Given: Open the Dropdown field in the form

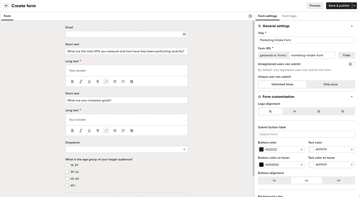Looking at the screenshot, I should click(x=126, y=150).
